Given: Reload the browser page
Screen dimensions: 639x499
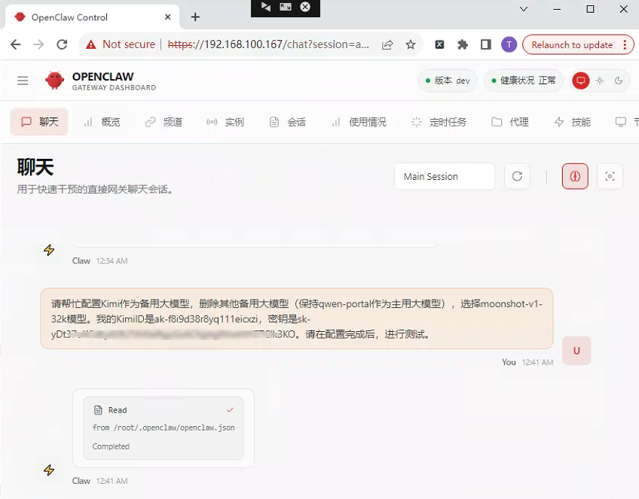Looking at the screenshot, I should coord(62,44).
